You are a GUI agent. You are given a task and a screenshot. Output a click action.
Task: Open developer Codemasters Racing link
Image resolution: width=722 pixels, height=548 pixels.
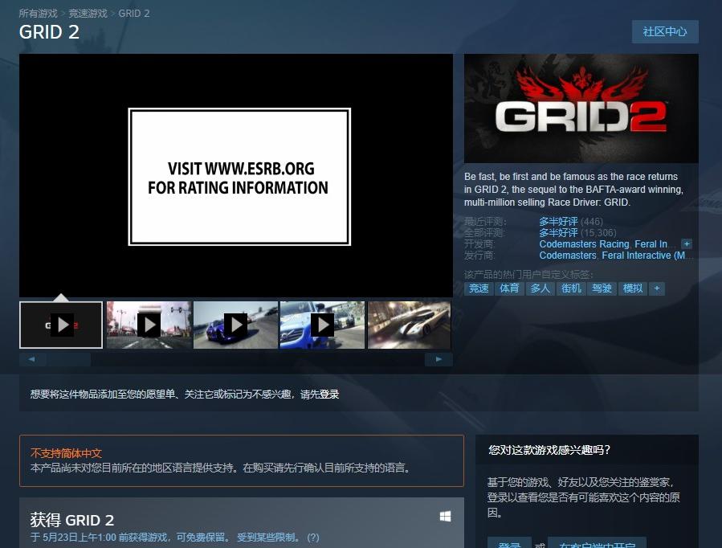click(x=584, y=244)
